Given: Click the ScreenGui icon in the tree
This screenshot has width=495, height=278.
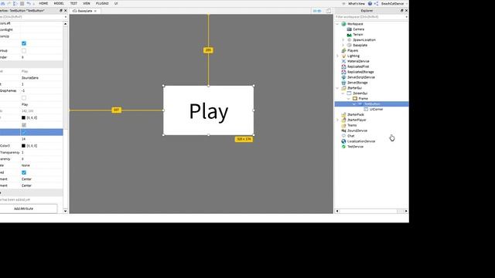Looking at the screenshot, I should coord(349,93).
